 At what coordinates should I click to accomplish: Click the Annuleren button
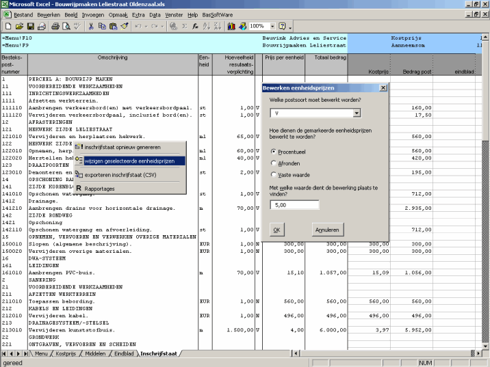click(327, 230)
